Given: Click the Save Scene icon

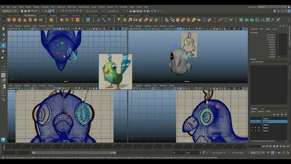Looking at the screenshot, I should point(29,11).
